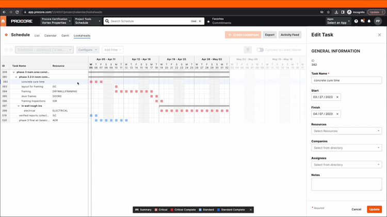Click the Export button
This screenshot has height=217, width=387.
click(x=269, y=34)
